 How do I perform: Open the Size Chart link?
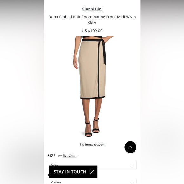[x=69, y=156]
